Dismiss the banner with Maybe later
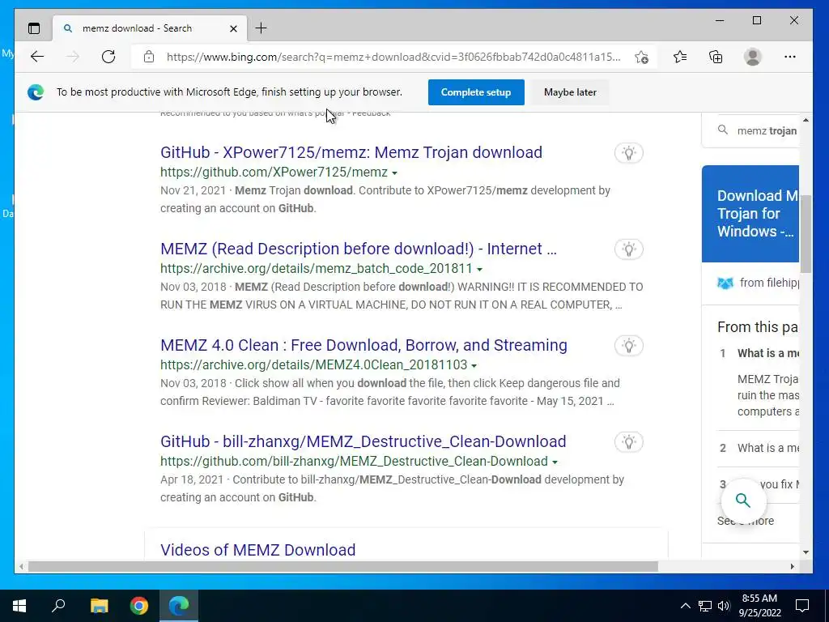 tap(570, 92)
